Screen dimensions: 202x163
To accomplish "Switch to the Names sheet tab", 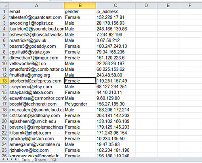I will point(40,160).
